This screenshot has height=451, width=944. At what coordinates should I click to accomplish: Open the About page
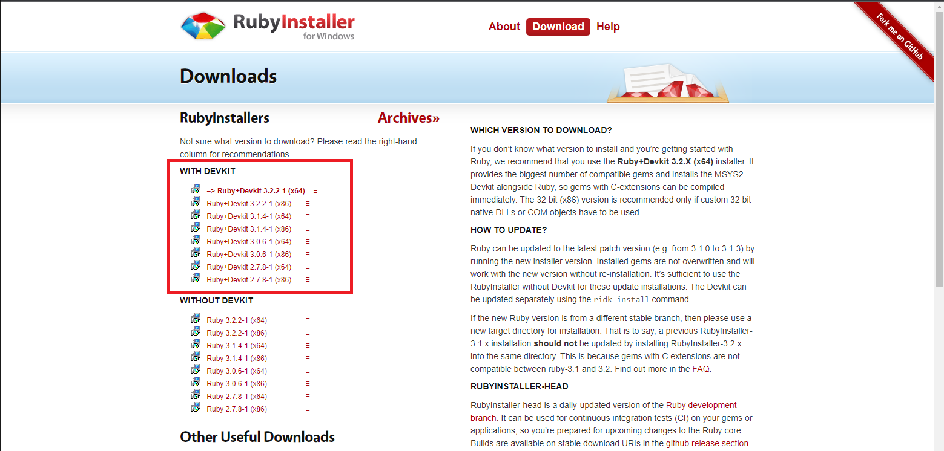(504, 27)
